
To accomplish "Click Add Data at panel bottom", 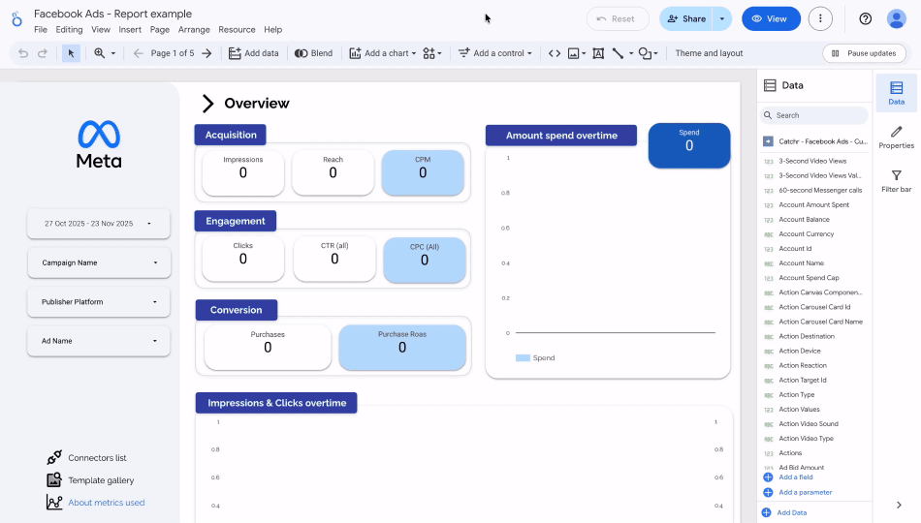I will 791,512.
